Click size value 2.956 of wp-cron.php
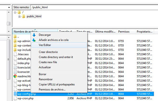Image resolution: width=158 pixels, height=101 pixels. click(71, 98)
